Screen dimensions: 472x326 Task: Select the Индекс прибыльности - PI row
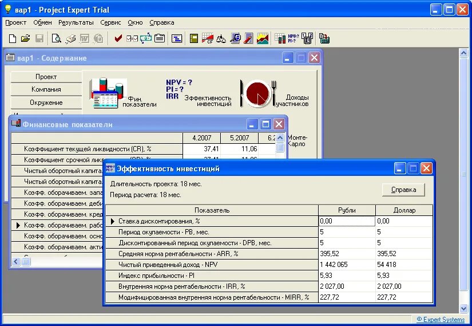269,276
